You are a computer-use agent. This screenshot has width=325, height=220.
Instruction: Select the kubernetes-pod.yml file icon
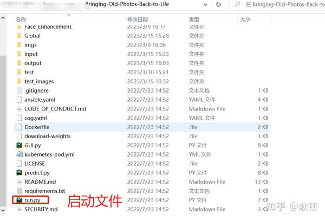[x=19, y=154]
